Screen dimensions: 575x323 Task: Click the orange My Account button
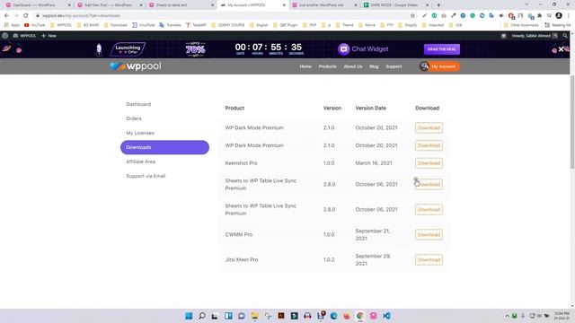(443, 66)
